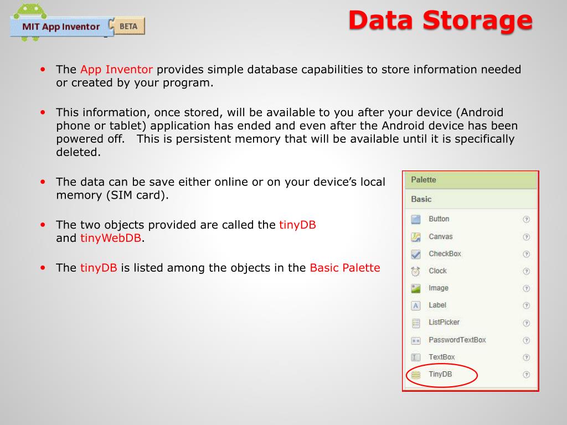Click the red tinyWebDB text
The height and width of the screenshot is (425, 567).
(111, 238)
